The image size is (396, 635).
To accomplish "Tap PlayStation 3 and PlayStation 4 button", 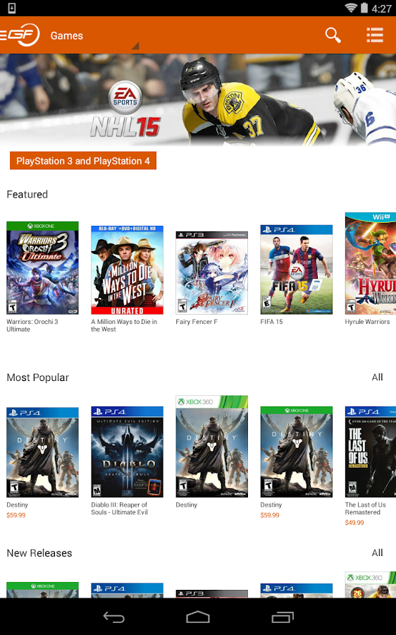I will point(83,161).
